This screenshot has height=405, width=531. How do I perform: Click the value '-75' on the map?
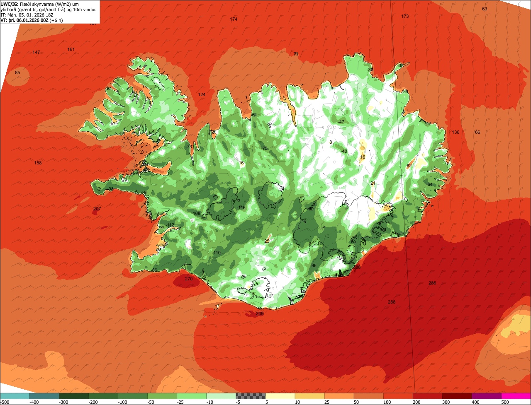tap(264, 148)
